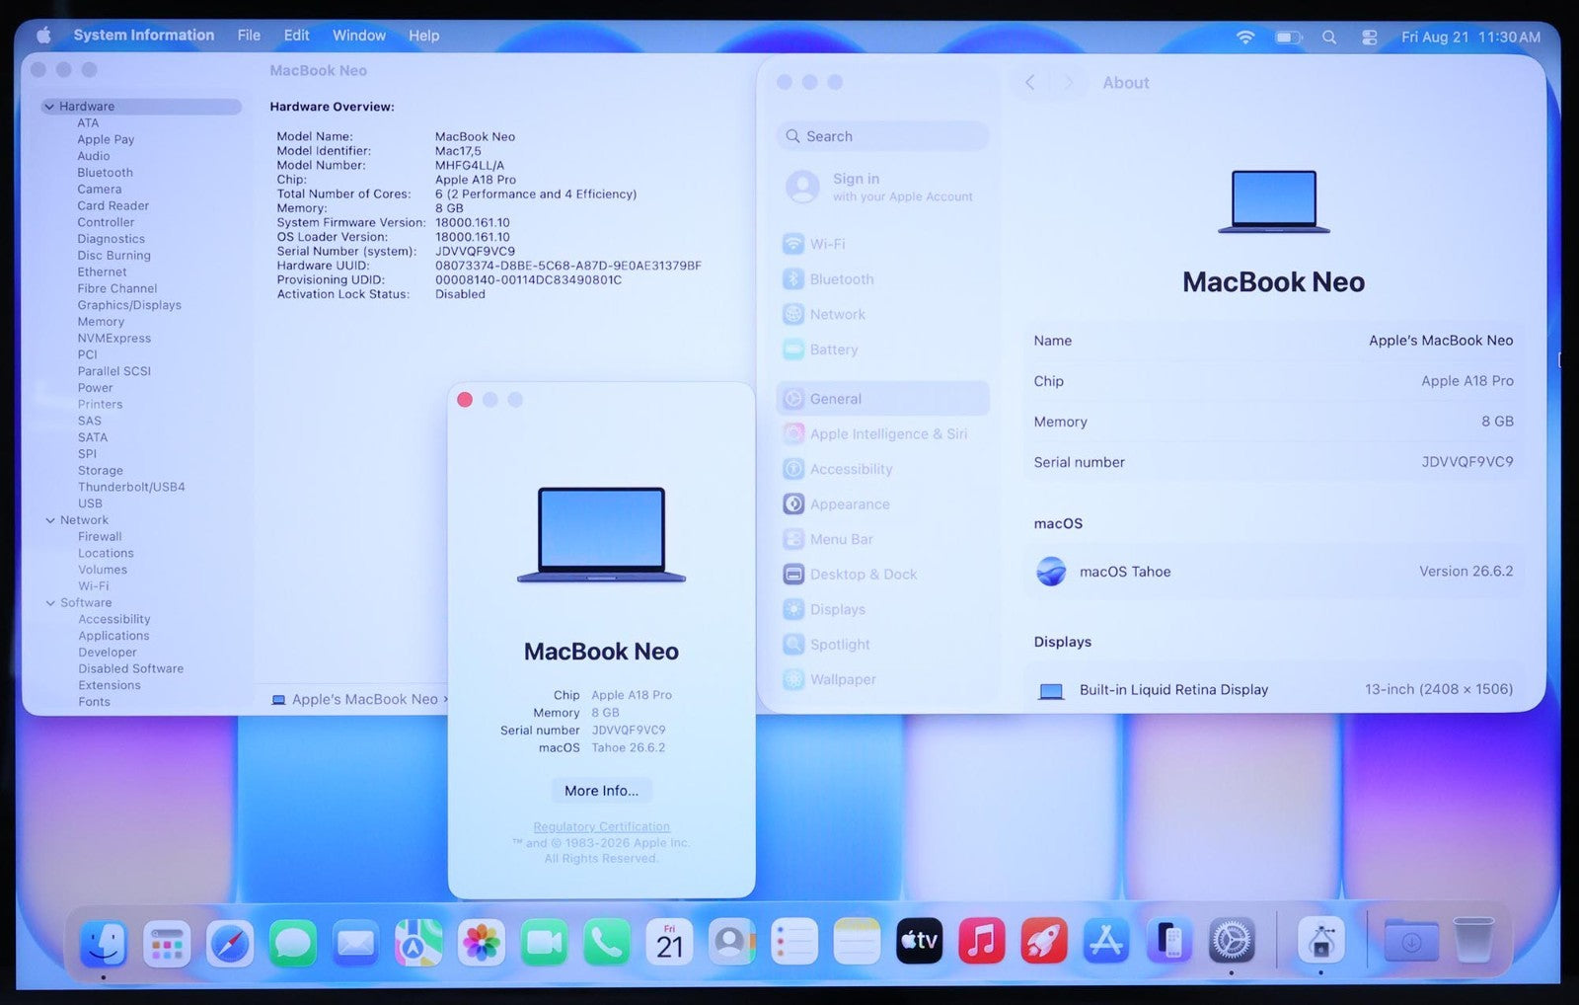
Task: Click the Search field in System Settings
Action: pos(882,136)
